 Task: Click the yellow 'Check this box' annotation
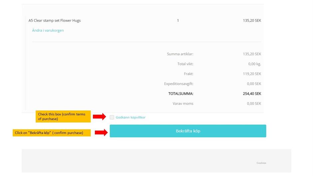[x=63, y=116]
